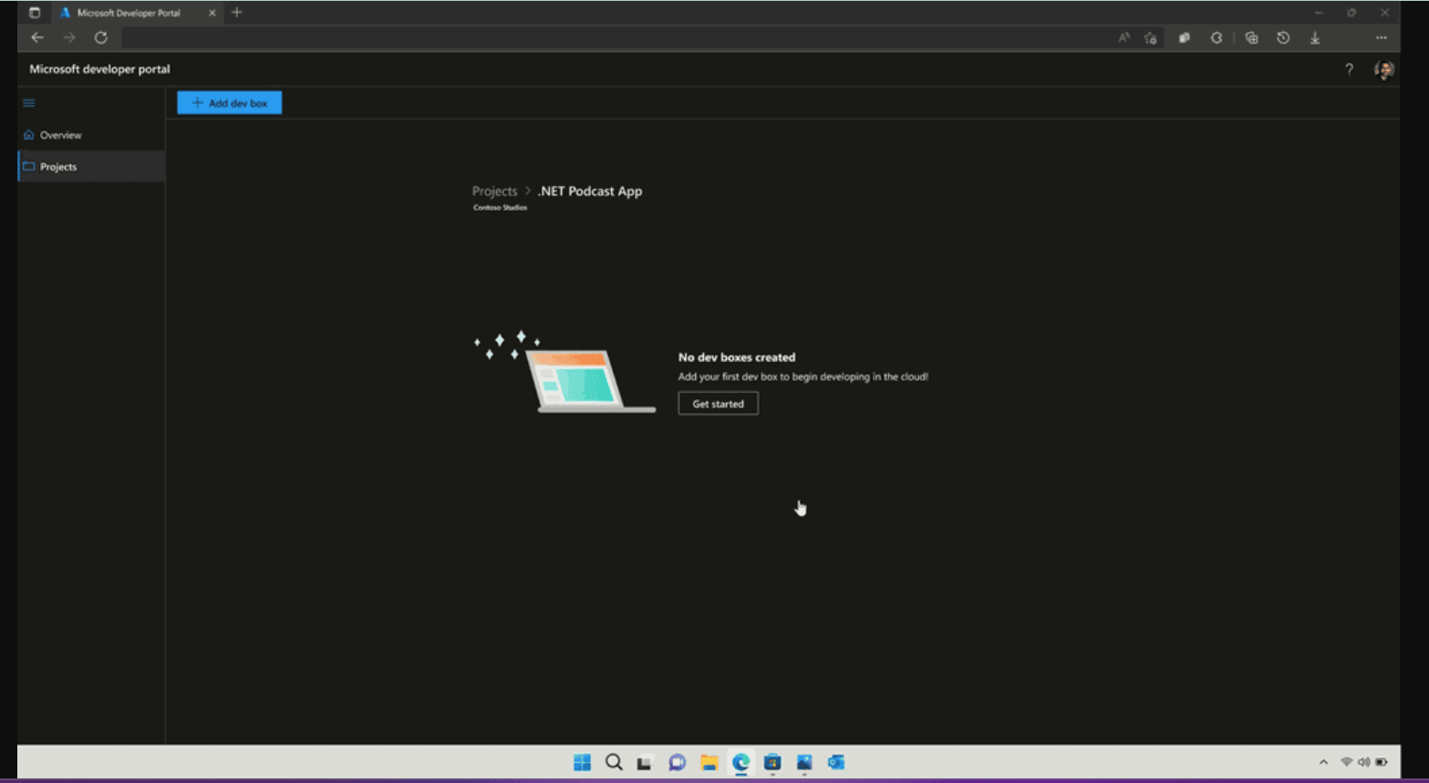Add this page to favorites
The image size is (1429, 783).
[1151, 37]
